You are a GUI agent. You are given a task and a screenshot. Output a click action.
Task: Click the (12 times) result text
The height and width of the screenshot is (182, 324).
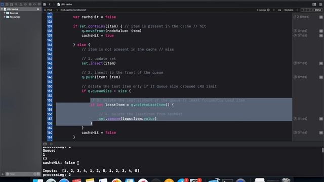click(x=301, y=17)
